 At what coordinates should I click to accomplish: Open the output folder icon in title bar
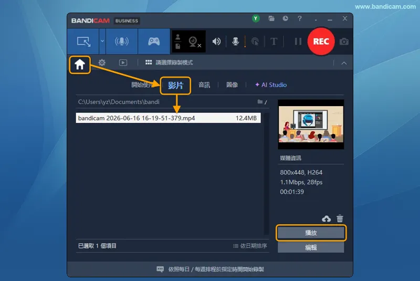pos(271,18)
